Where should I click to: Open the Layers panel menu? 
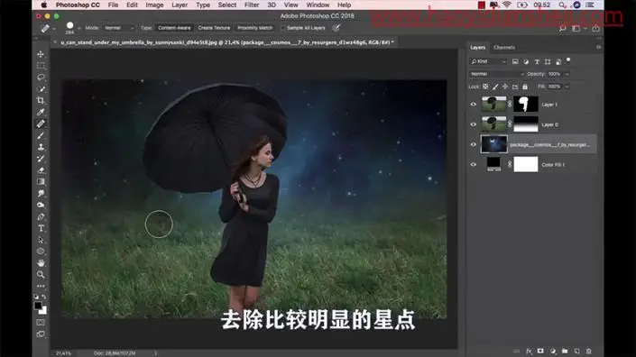pyautogui.click(x=598, y=48)
